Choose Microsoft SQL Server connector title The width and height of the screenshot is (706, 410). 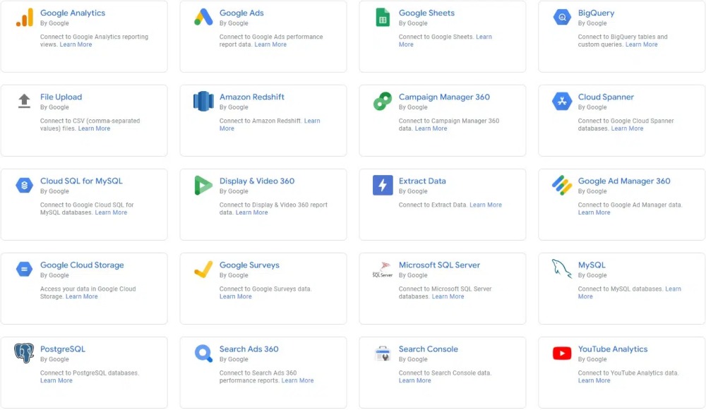439,265
